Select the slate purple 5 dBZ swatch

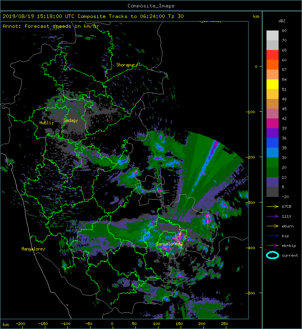pyautogui.click(x=272, y=182)
